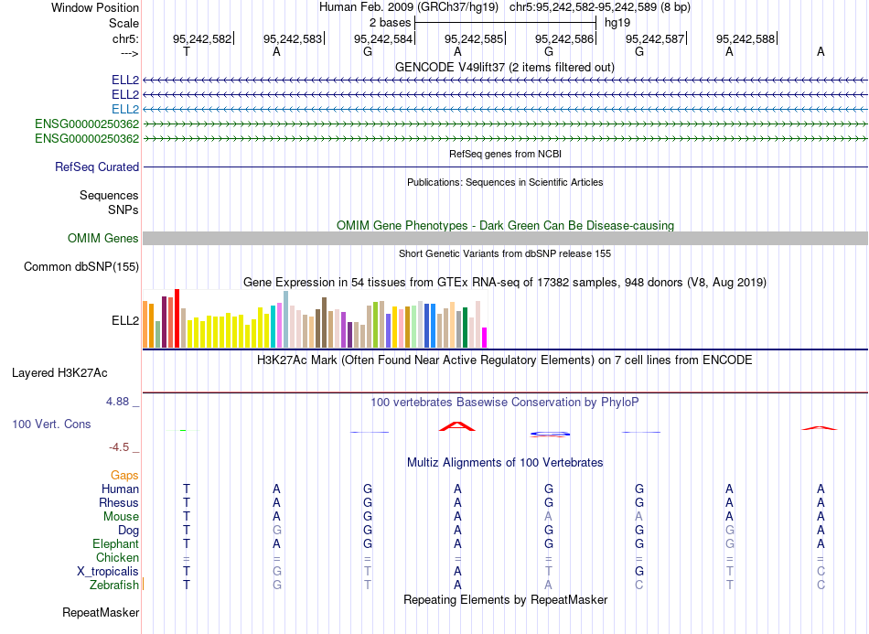Select the Human species label
Viewport: 869px width, 634px height.
(120, 489)
